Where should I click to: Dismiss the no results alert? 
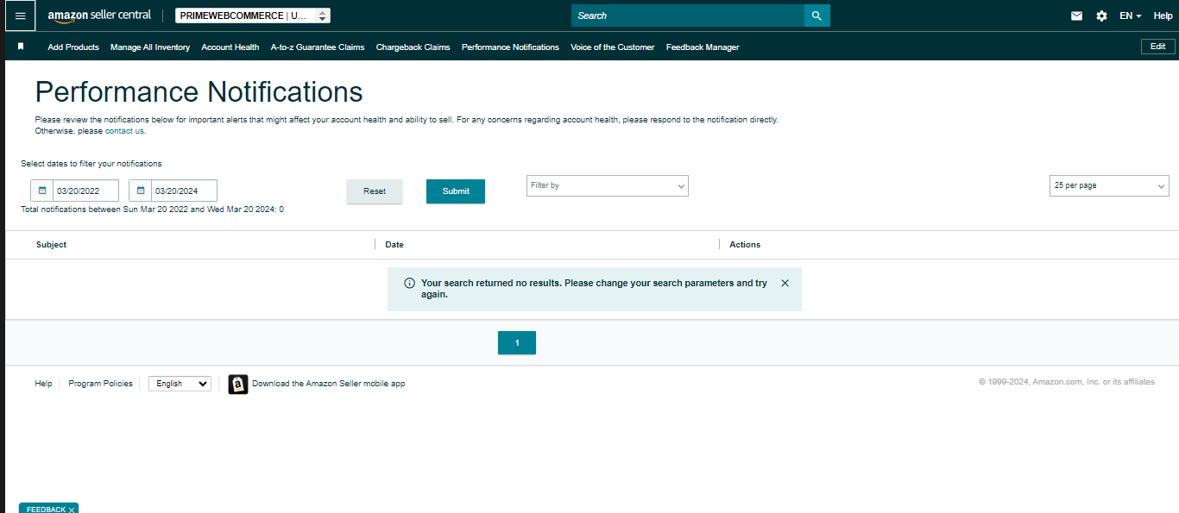tap(785, 283)
